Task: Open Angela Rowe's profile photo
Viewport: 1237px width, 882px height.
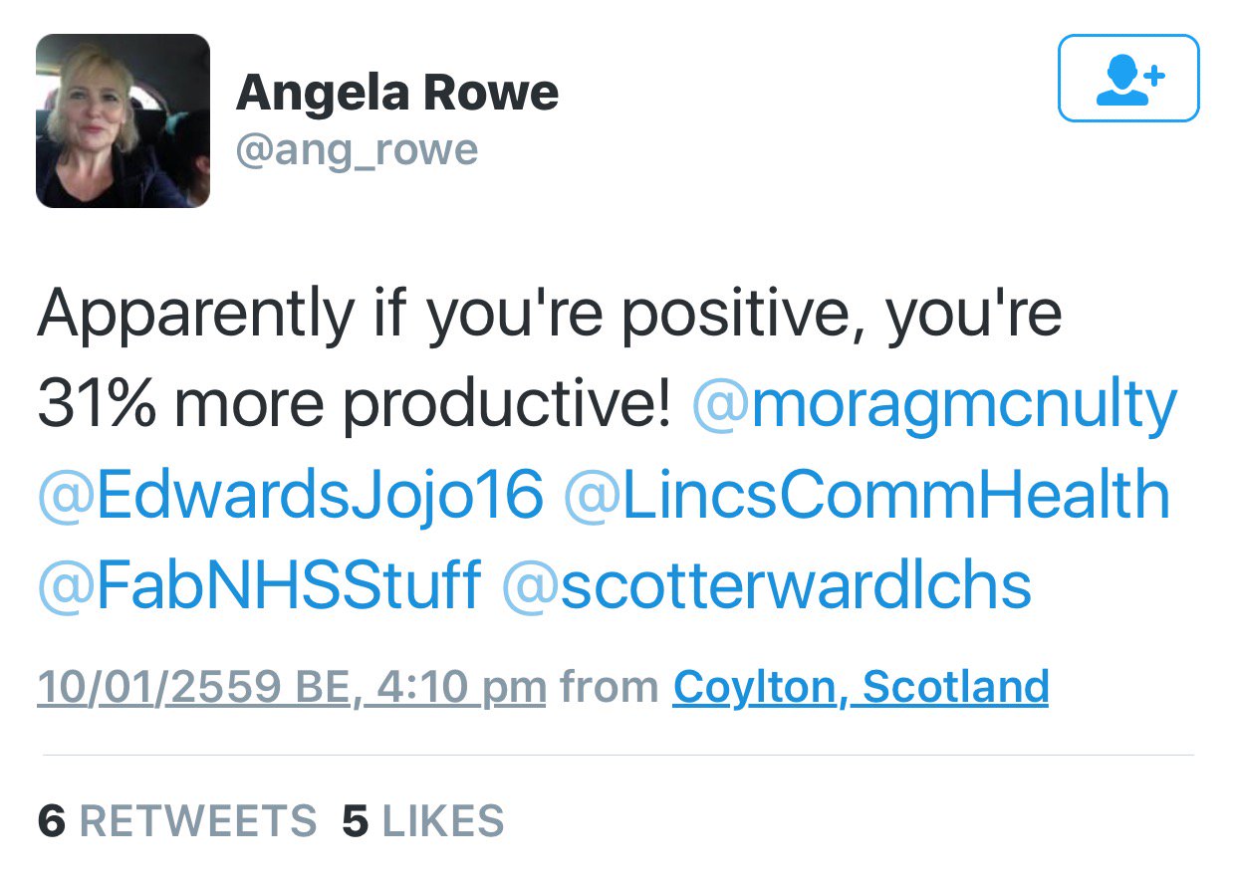Action: pos(124,120)
